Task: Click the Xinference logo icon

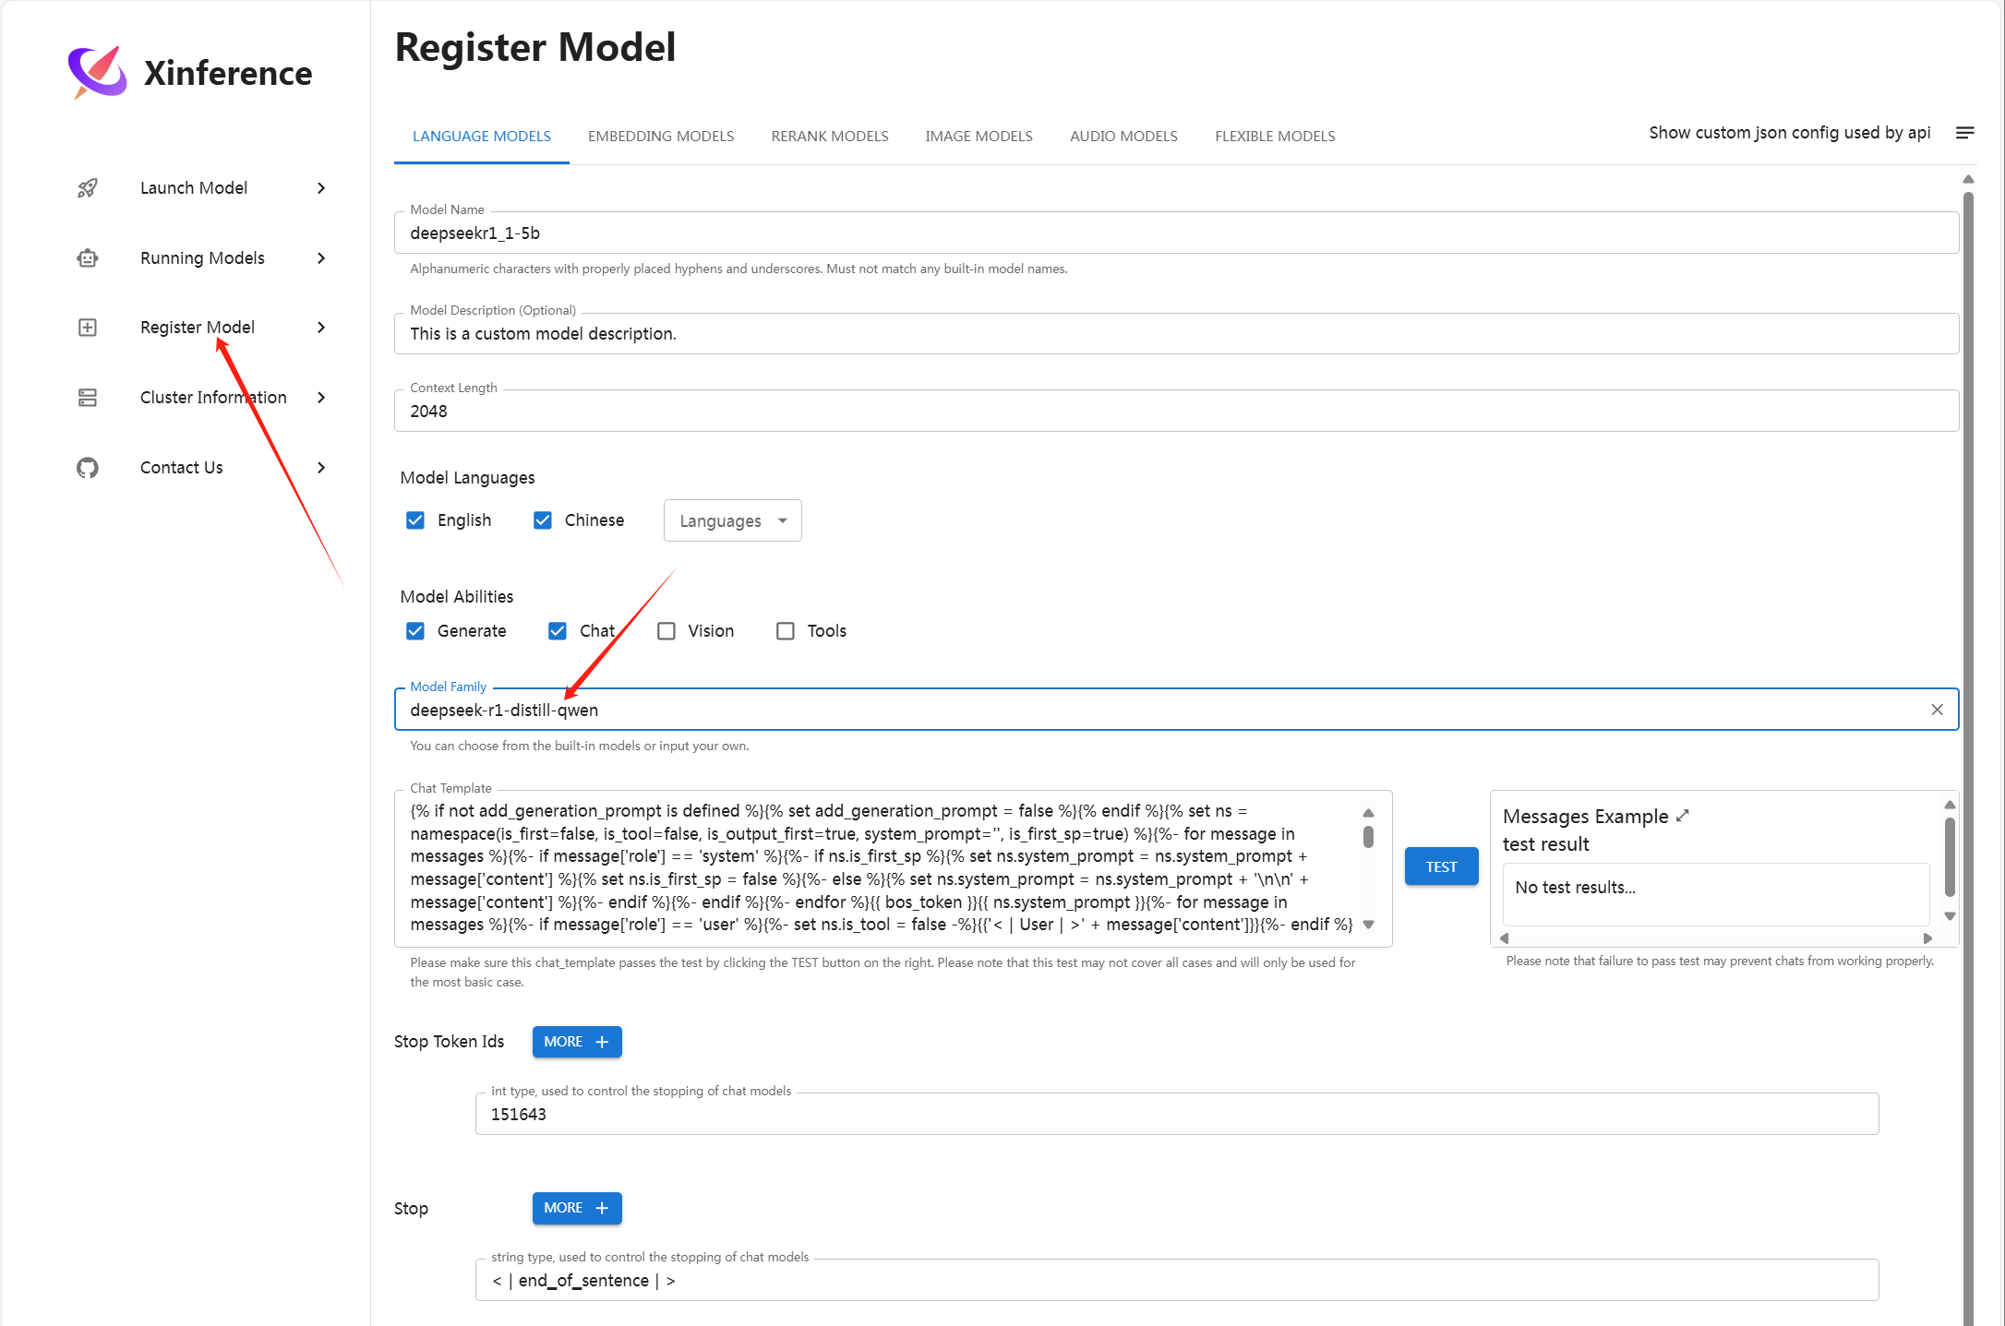Action: pos(98,72)
